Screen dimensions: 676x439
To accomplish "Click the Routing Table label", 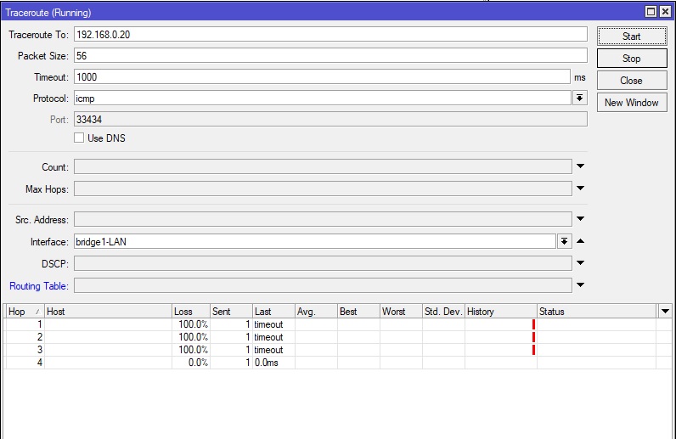I will 39,286.
